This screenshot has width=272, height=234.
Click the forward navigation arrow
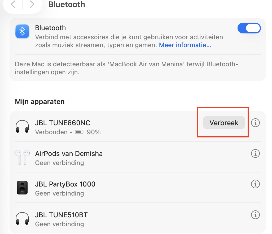[32, 5]
